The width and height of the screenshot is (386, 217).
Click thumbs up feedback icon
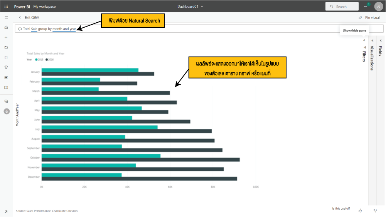pyautogui.click(x=360, y=210)
